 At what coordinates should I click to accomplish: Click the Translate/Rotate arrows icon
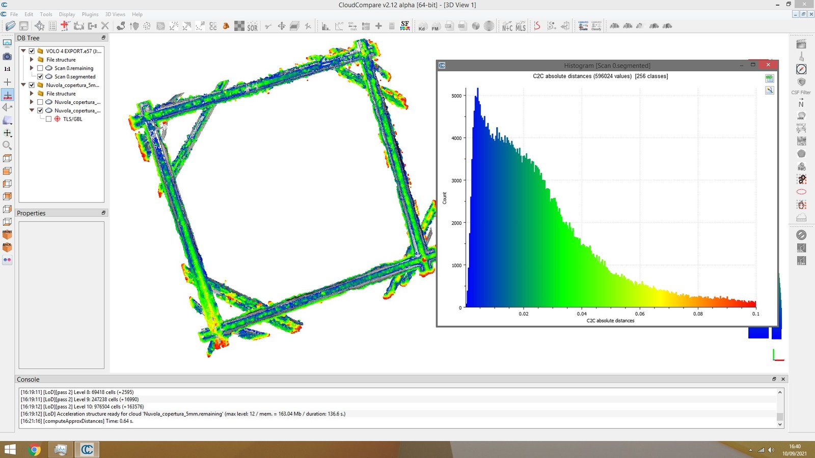click(281, 26)
